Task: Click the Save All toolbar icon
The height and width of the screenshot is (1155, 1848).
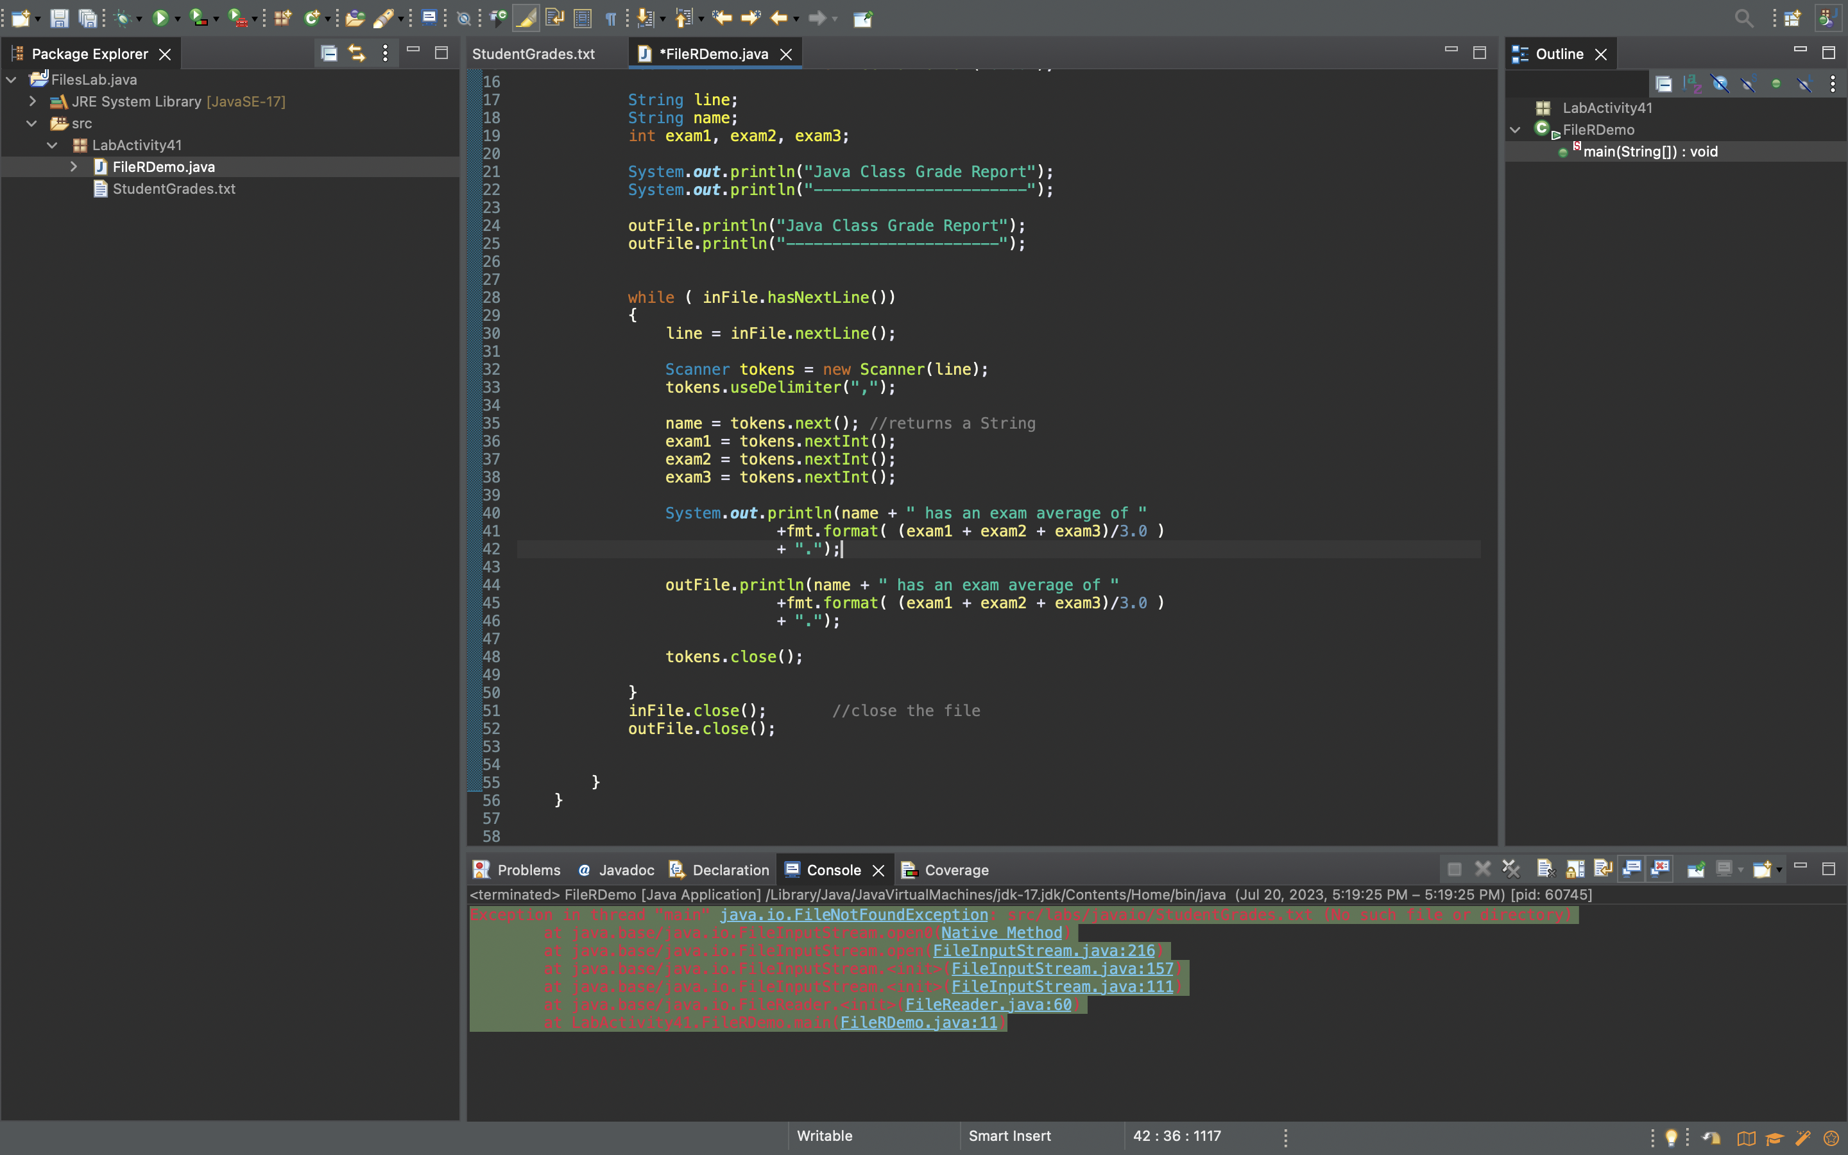Action: click(x=89, y=17)
